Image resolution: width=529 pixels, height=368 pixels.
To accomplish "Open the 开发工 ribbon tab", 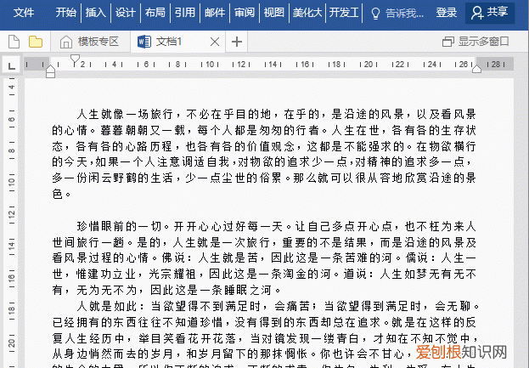I will [x=344, y=13].
